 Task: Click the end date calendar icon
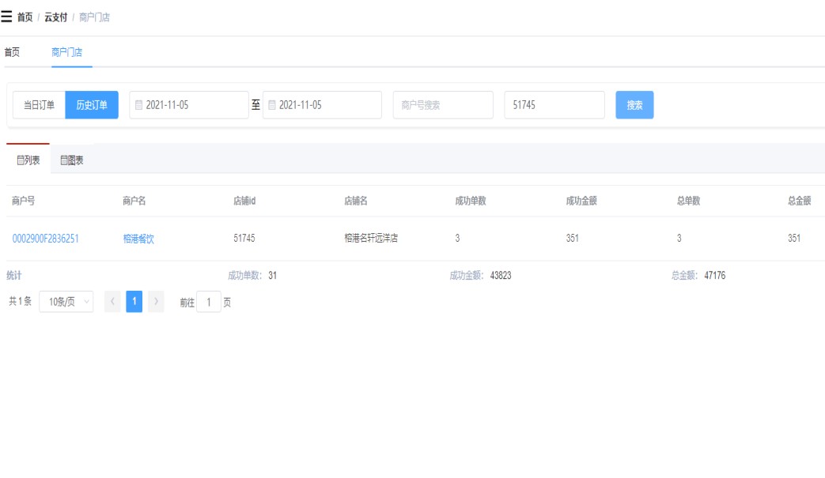pos(272,105)
